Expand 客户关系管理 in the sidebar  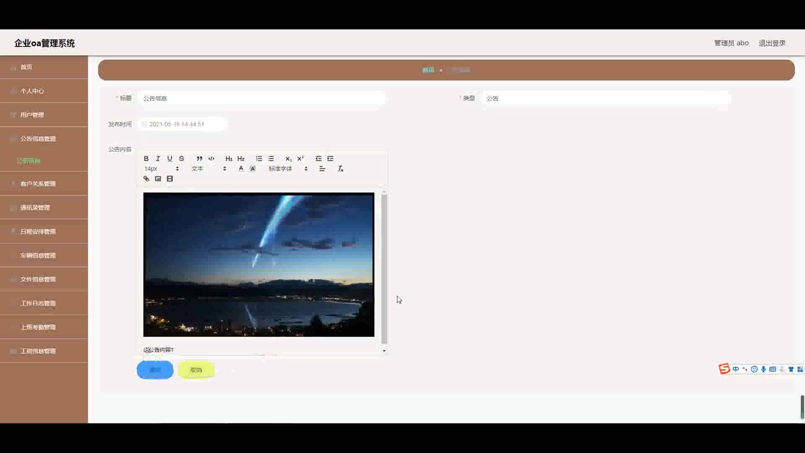click(44, 184)
